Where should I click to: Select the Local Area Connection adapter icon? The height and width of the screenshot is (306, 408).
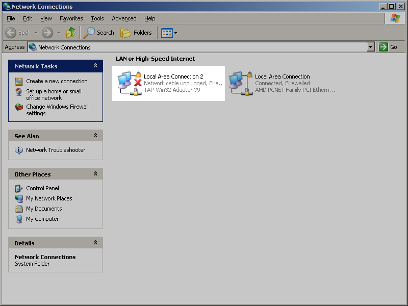[241, 83]
